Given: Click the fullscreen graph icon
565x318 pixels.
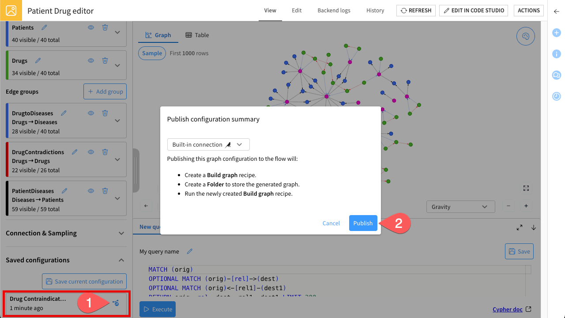Looking at the screenshot, I should pos(526,188).
